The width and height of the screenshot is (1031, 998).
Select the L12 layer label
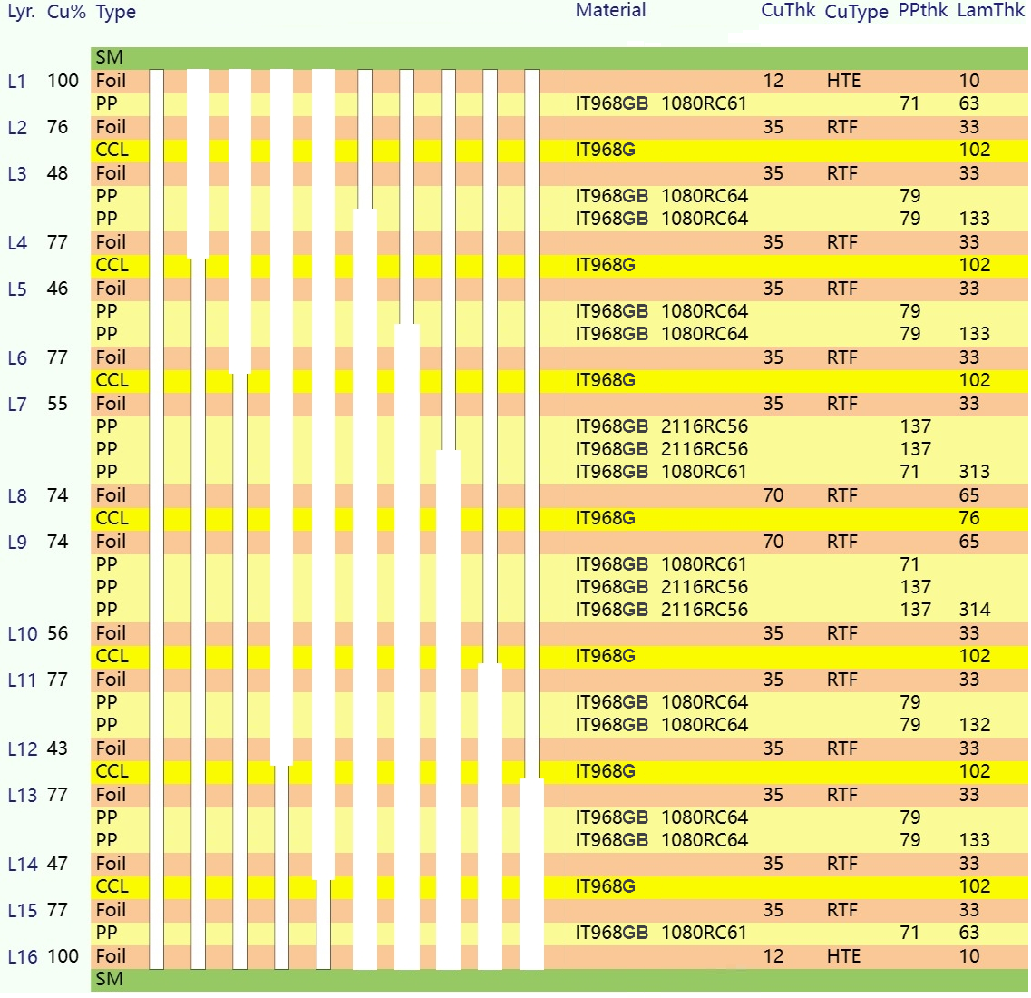[x=22, y=749]
